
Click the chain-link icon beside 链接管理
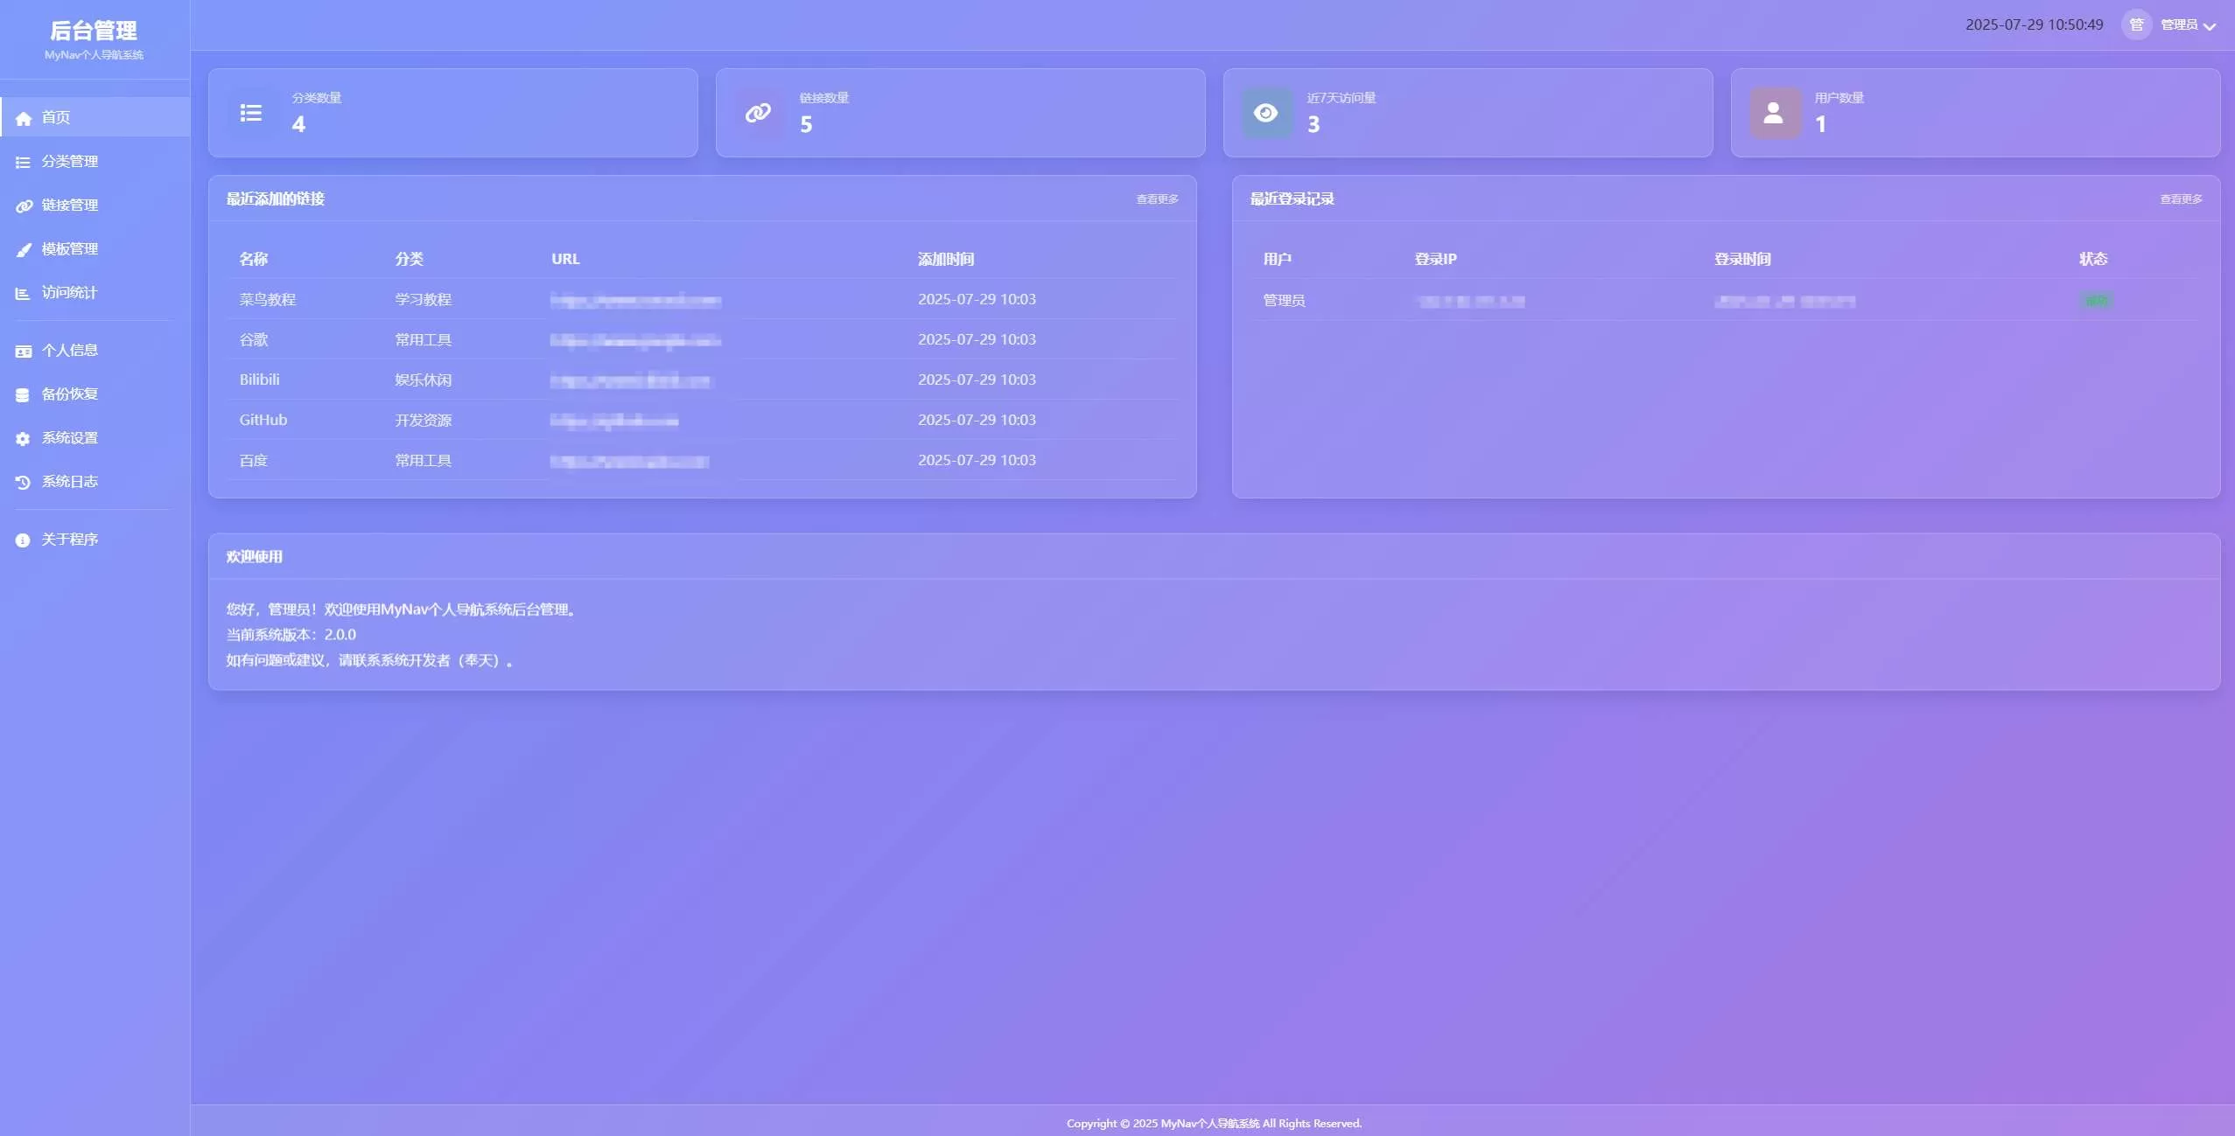[24, 206]
